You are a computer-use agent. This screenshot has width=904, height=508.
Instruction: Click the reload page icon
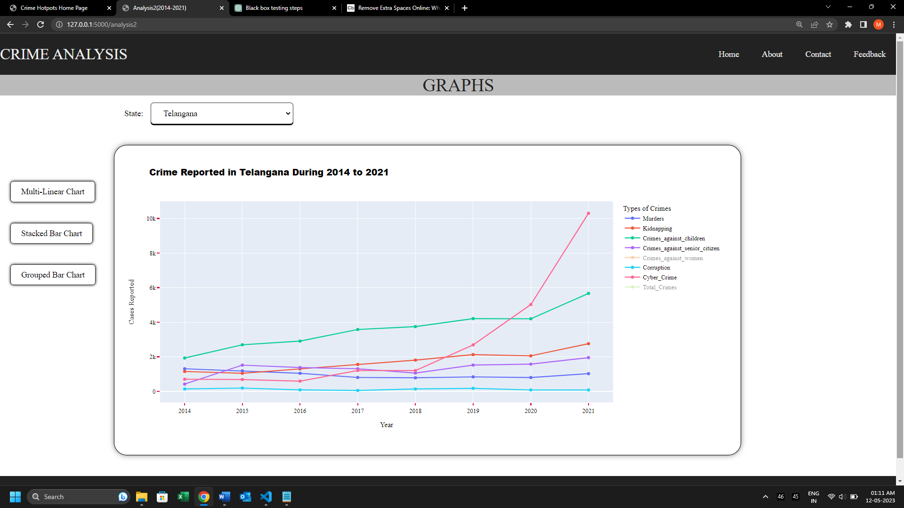[x=40, y=24]
